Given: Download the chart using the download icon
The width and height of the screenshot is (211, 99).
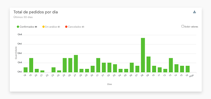Looking at the screenshot, I should (194, 12).
